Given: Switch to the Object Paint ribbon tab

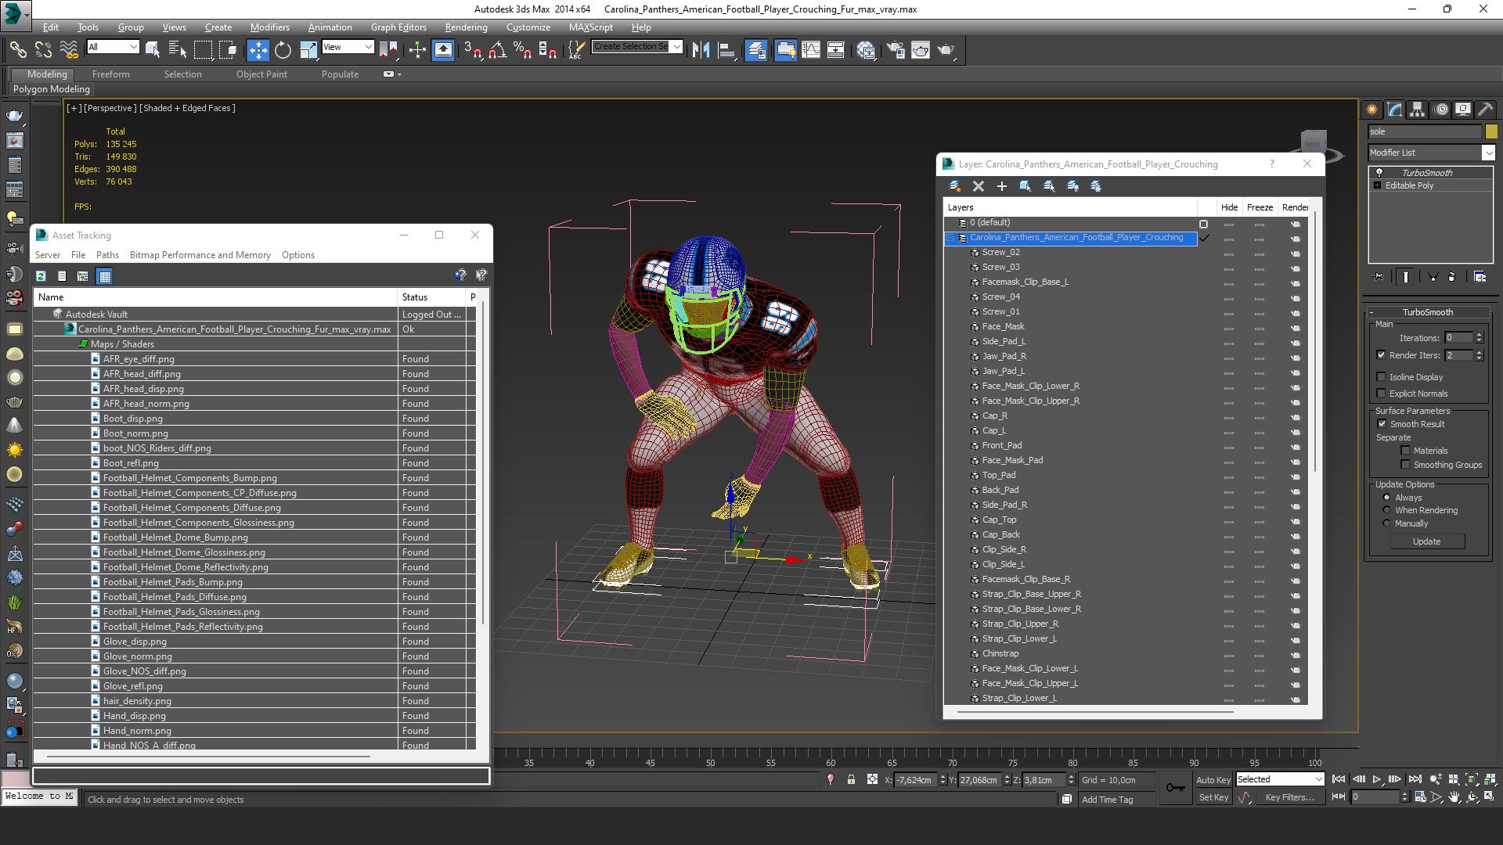Looking at the screenshot, I should (261, 74).
